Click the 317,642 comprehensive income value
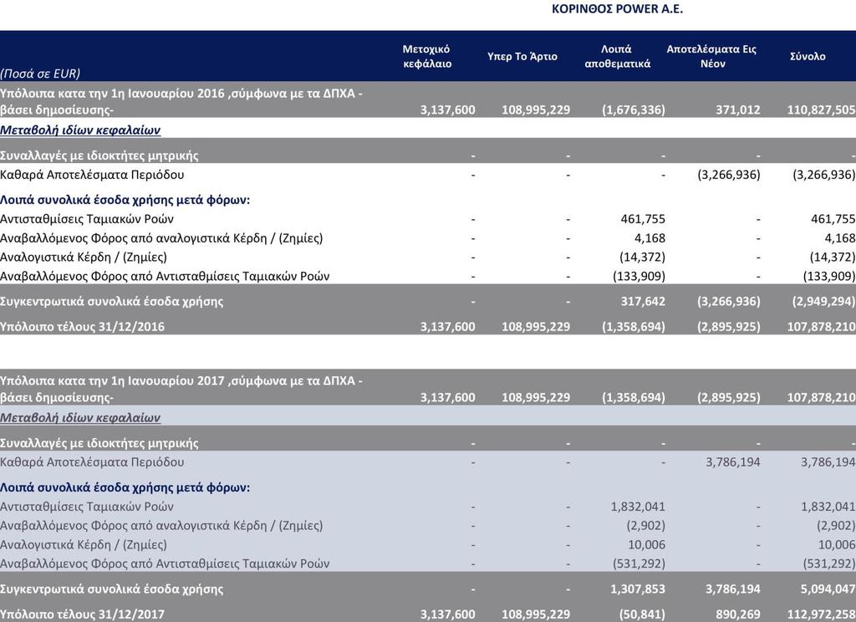856x622 pixels. (643, 302)
